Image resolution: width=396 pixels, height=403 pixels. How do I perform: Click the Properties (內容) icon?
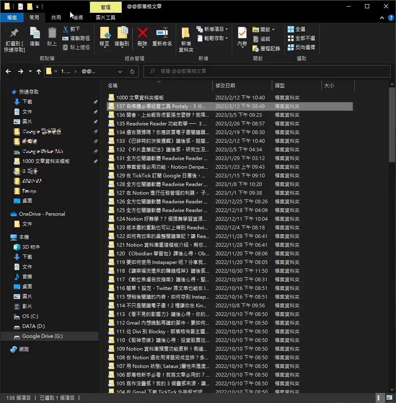(242, 33)
